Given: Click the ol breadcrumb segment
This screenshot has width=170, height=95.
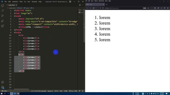Looking at the screenshot, I should pos(32,8).
